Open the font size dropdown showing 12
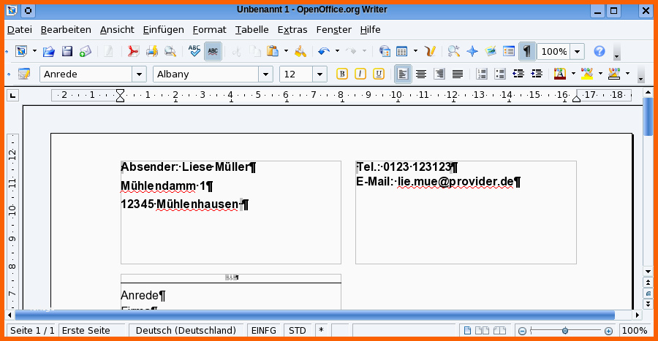This screenshot has height=341, width=658. (x=319, y=74)
